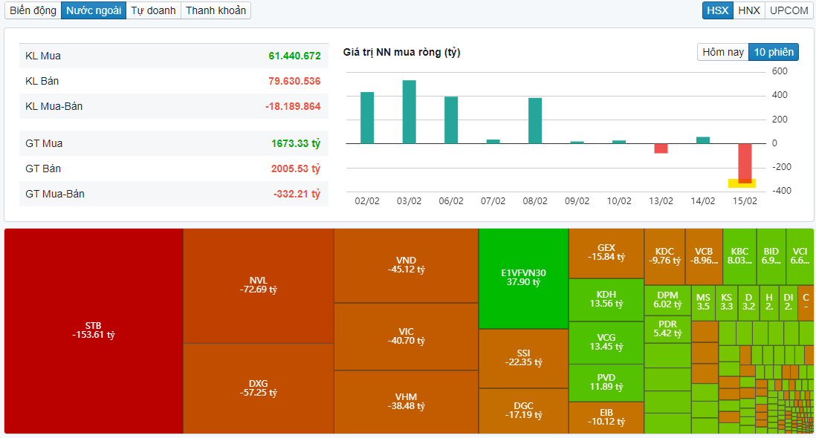Open the VHM -38.48 tỷ tile

coord(406,402)
